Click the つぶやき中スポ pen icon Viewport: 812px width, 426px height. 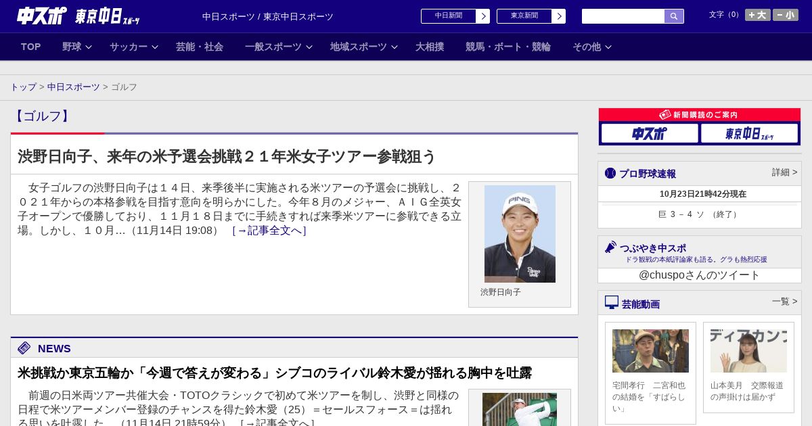pos(610,247)
